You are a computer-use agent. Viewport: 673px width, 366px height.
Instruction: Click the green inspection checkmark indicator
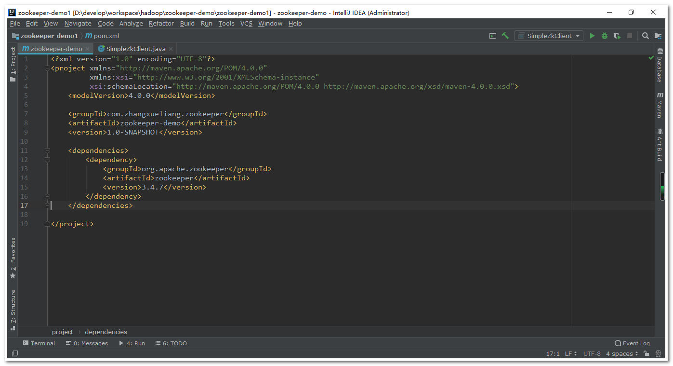(x=651, y=58)
